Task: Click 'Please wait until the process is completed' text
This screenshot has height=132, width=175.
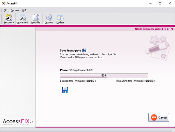Action: [82, 57]
